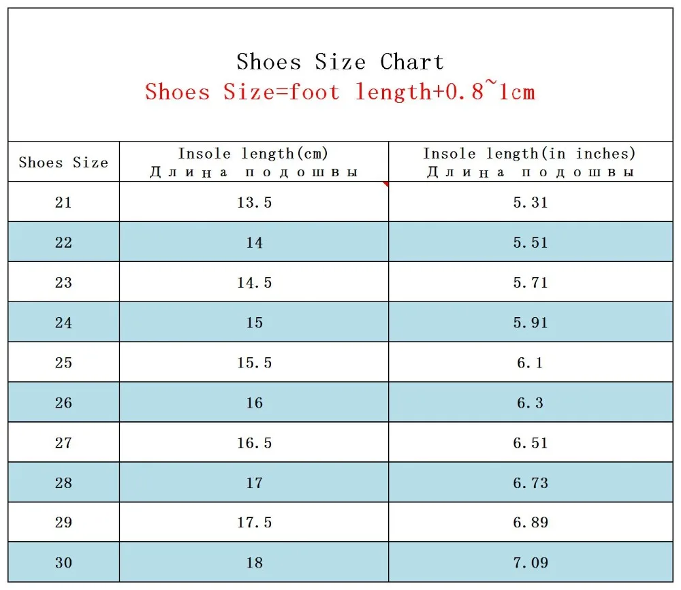Click the 13.5 cm insole cell
This screenshot has width=681, height=590.
[x=254, y=202]
